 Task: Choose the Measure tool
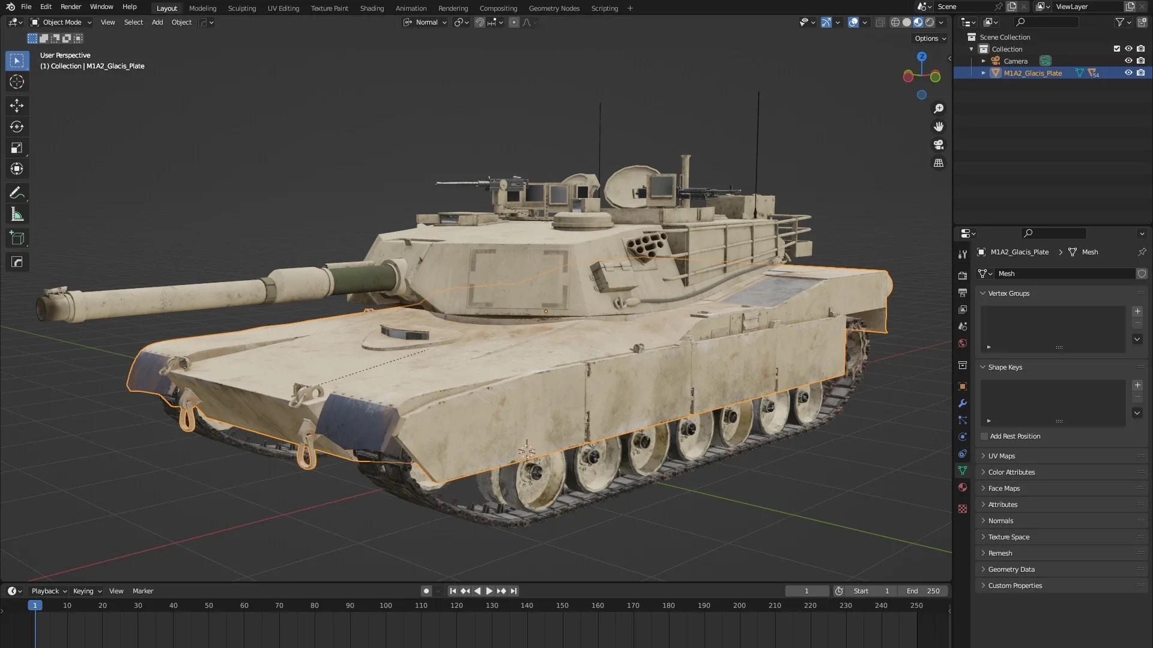tap(17, 214)
